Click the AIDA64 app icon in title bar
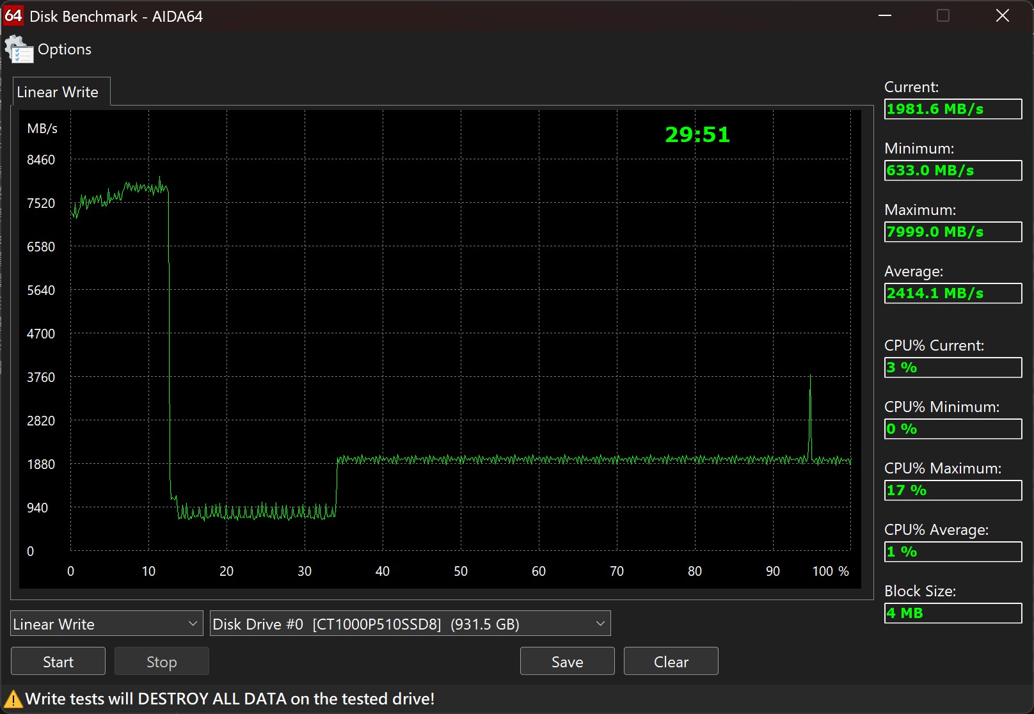This screenshot has width=1034, height=714. [13, 15]
